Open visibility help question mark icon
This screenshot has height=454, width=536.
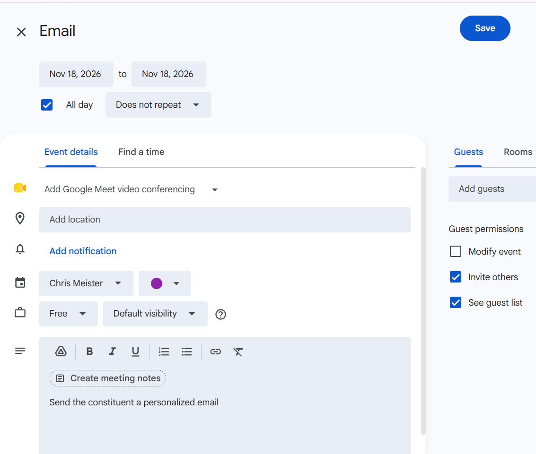pyautogui.click(x=221, y=314)
